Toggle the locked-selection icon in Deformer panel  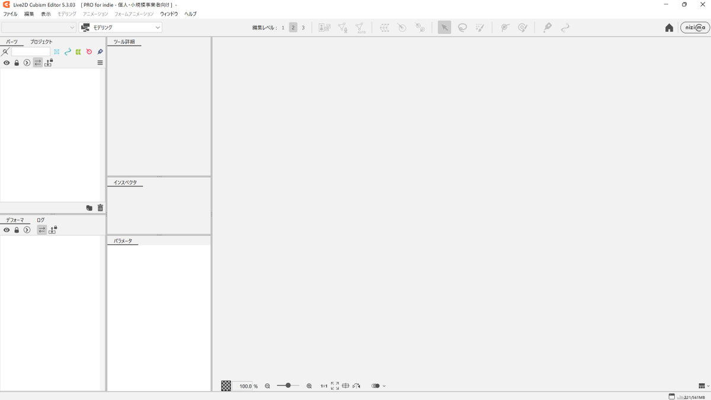coord(53,229)
